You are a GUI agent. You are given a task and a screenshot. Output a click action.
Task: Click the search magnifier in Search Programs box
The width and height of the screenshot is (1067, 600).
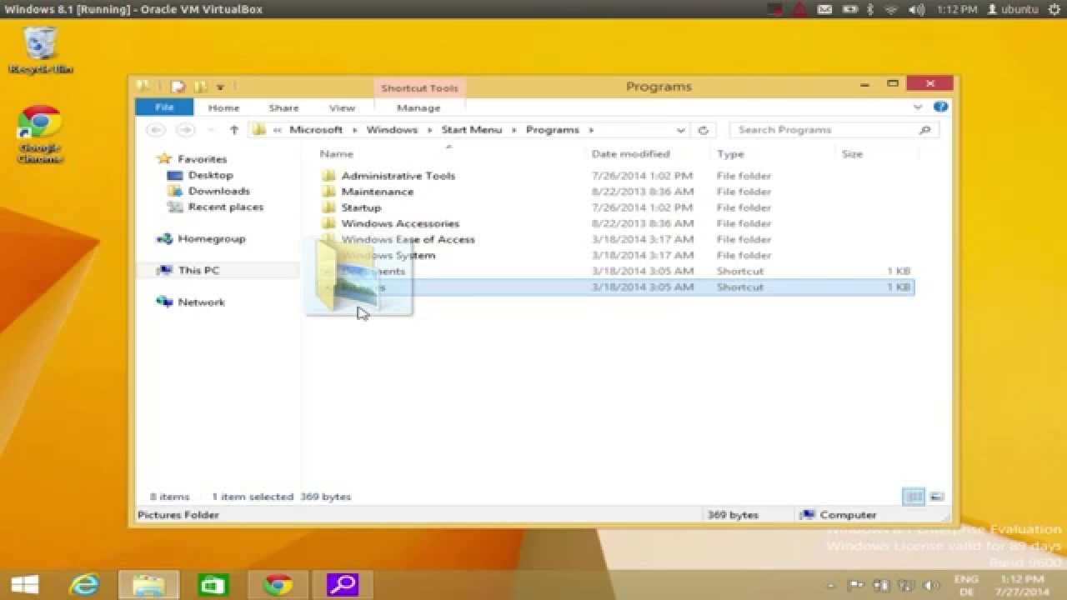click(x=925, y=130)
